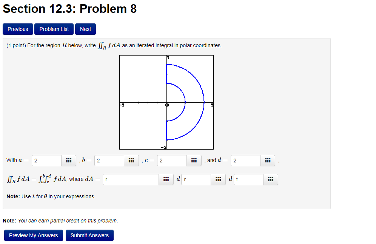Submit answers with the Submit Answers button

pos(89,235)
